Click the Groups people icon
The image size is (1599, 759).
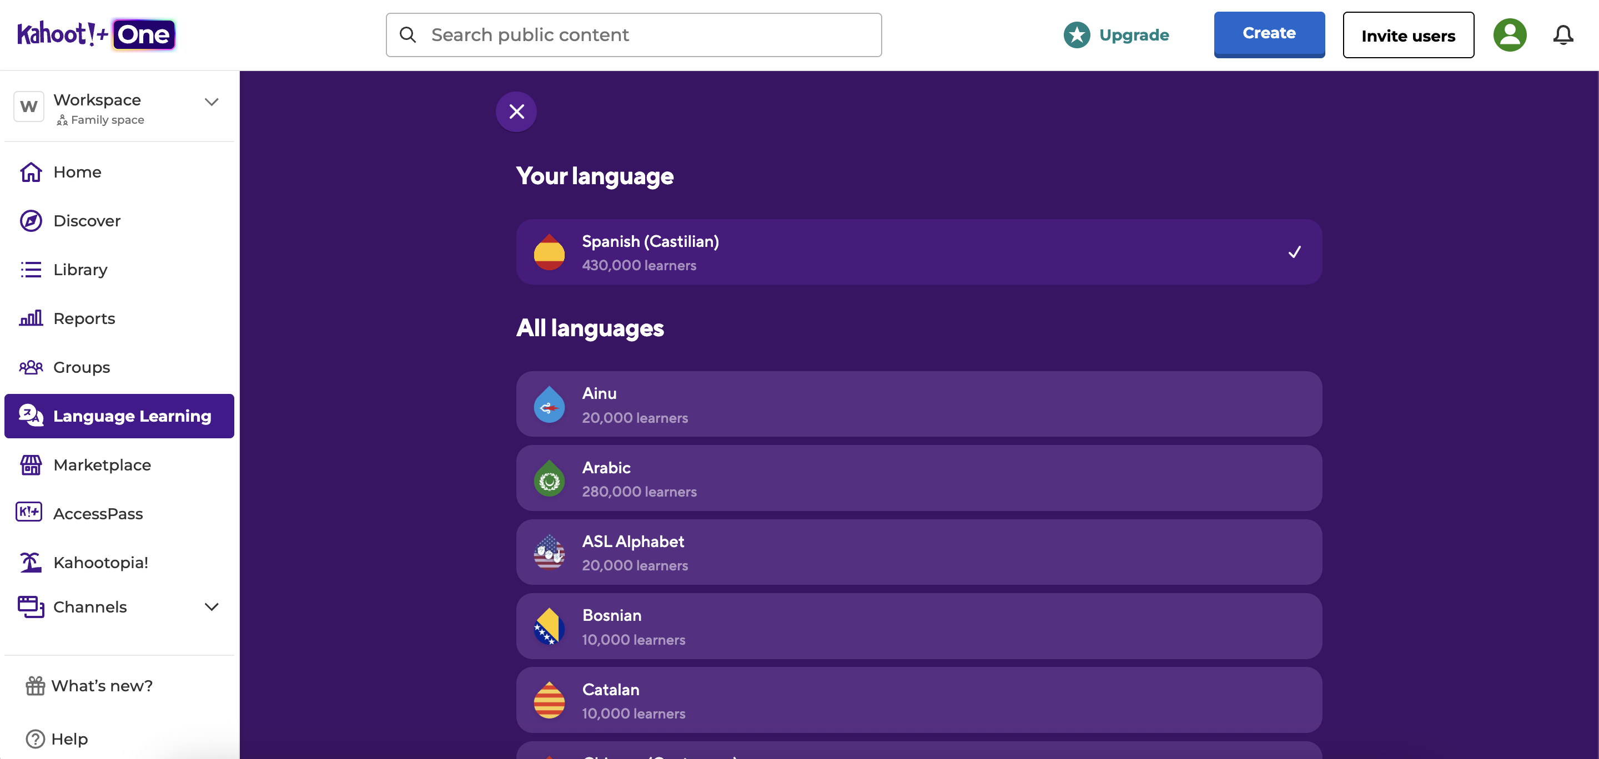31,367
